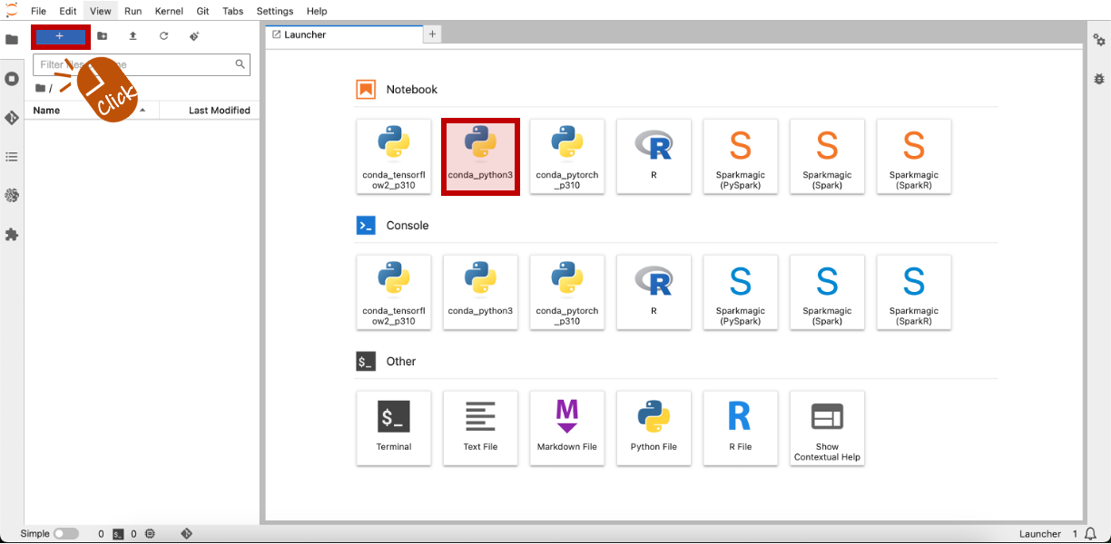Screen dimensions: 1111x544
Task: Click the Jupyter logo at top left
Action: [12, 11]
